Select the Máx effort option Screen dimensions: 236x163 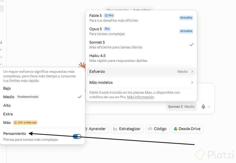coord(42,123)
